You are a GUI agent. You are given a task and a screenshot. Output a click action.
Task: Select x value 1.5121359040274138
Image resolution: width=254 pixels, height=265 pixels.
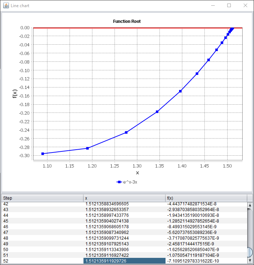125,221
